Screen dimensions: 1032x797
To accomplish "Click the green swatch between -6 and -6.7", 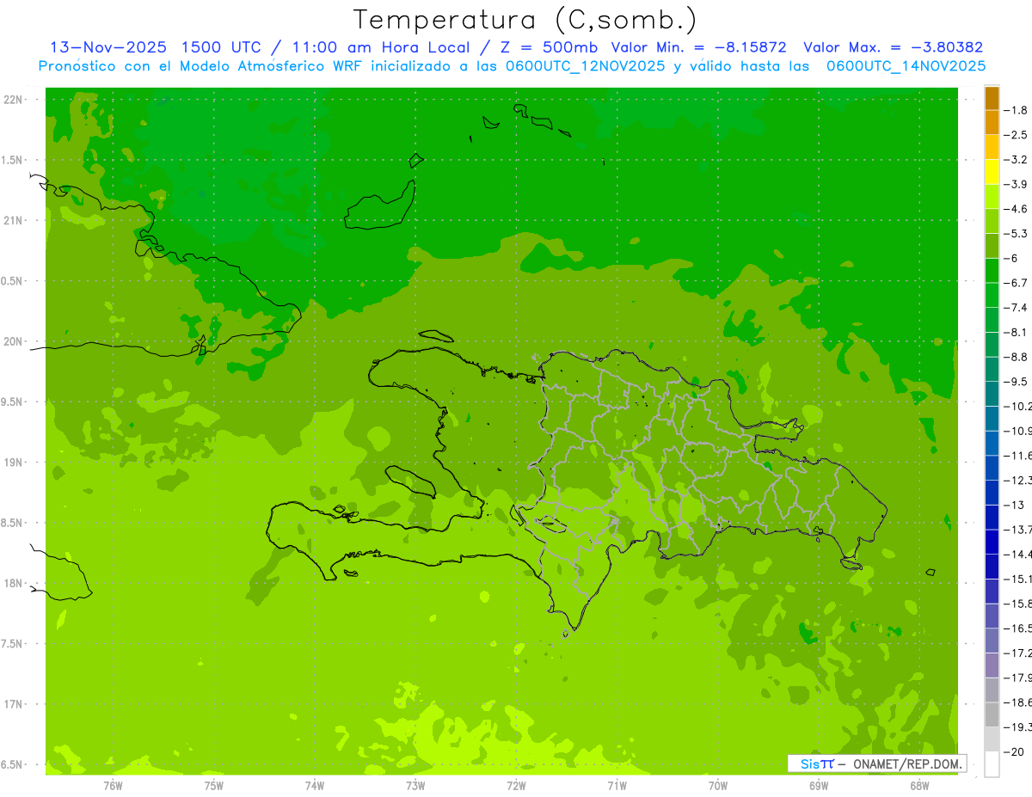I will [x=992, y=271].
